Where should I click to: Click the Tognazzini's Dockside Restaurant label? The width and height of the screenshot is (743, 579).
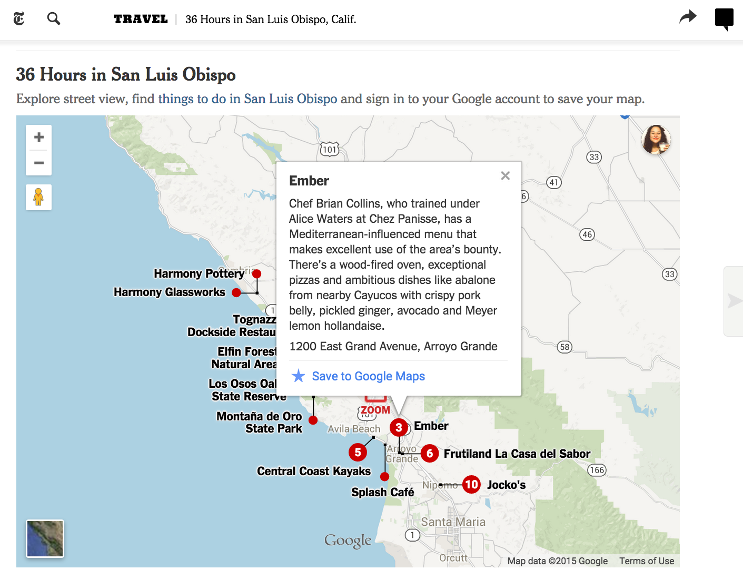tap(232, 326)
